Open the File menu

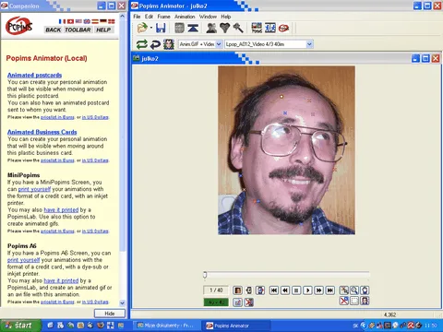pos(137,17)
